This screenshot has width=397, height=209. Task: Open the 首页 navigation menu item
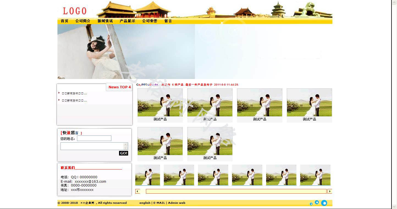(65, 21)
